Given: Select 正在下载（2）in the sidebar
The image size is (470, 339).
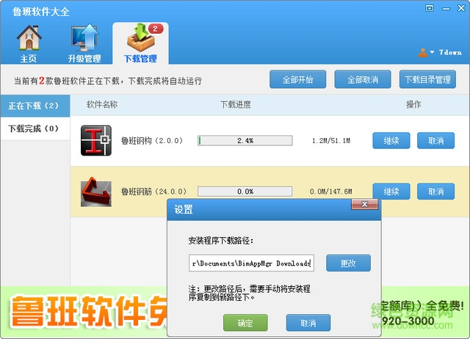Looking at the screenshot, I should pos(35,106).
